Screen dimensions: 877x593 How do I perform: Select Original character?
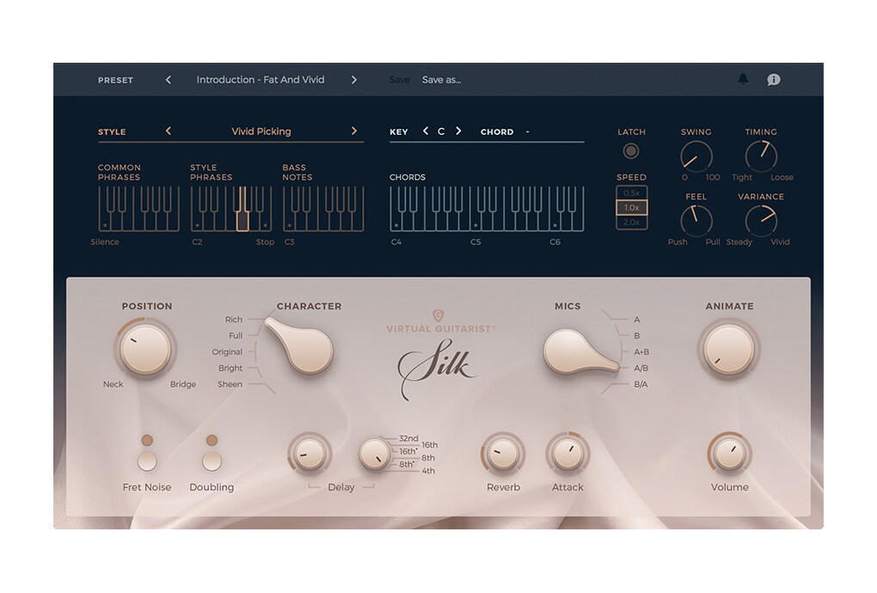pos(227,352)
